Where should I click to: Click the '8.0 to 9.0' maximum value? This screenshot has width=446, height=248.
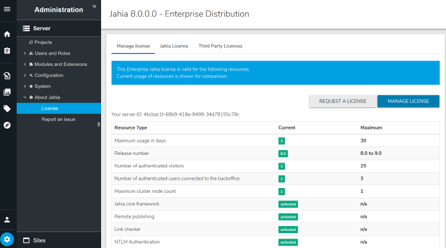coord(371,153)
